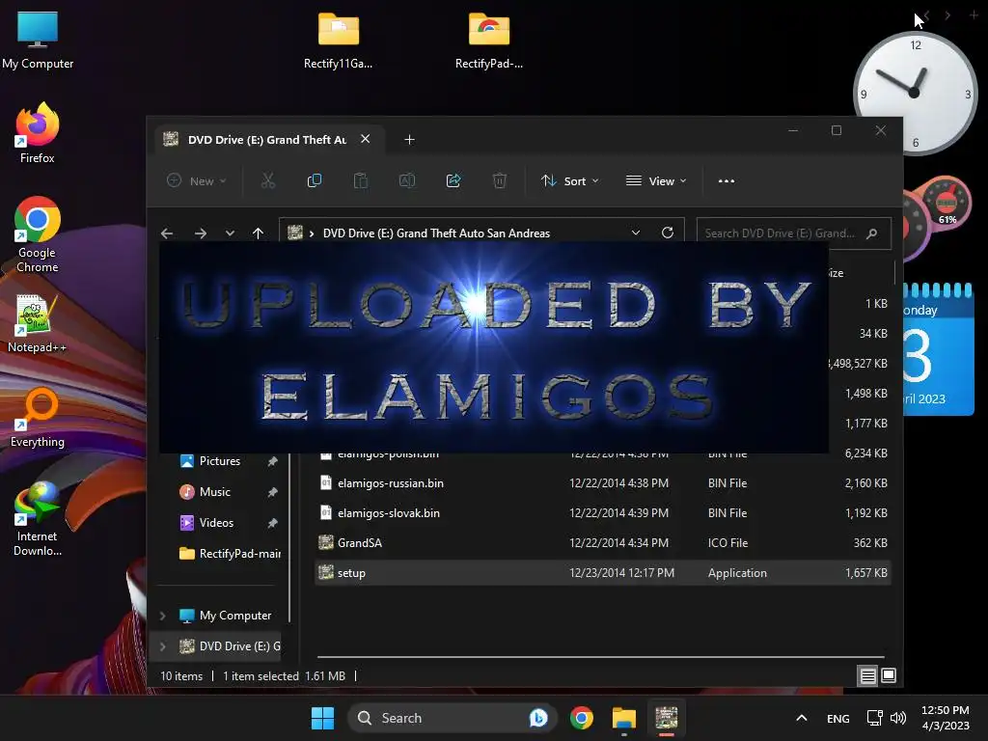
Task: Add a new Explorer tab
Action: [x=409, y=139]
